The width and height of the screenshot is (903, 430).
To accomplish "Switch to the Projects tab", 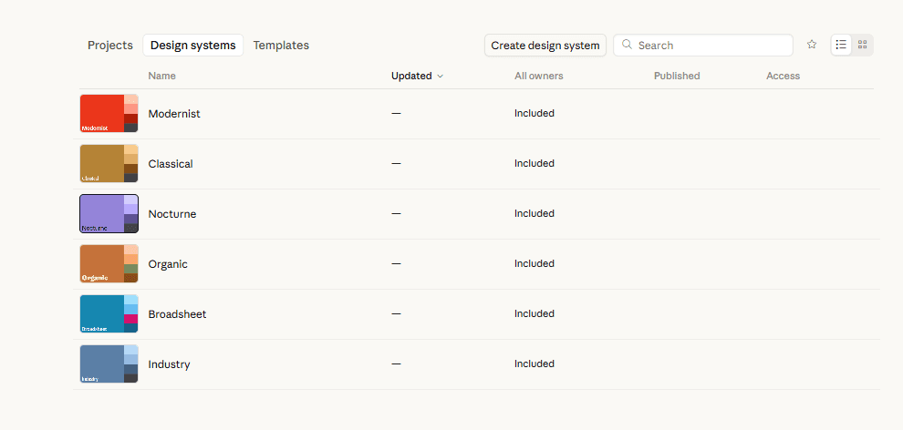I will 110,46.
